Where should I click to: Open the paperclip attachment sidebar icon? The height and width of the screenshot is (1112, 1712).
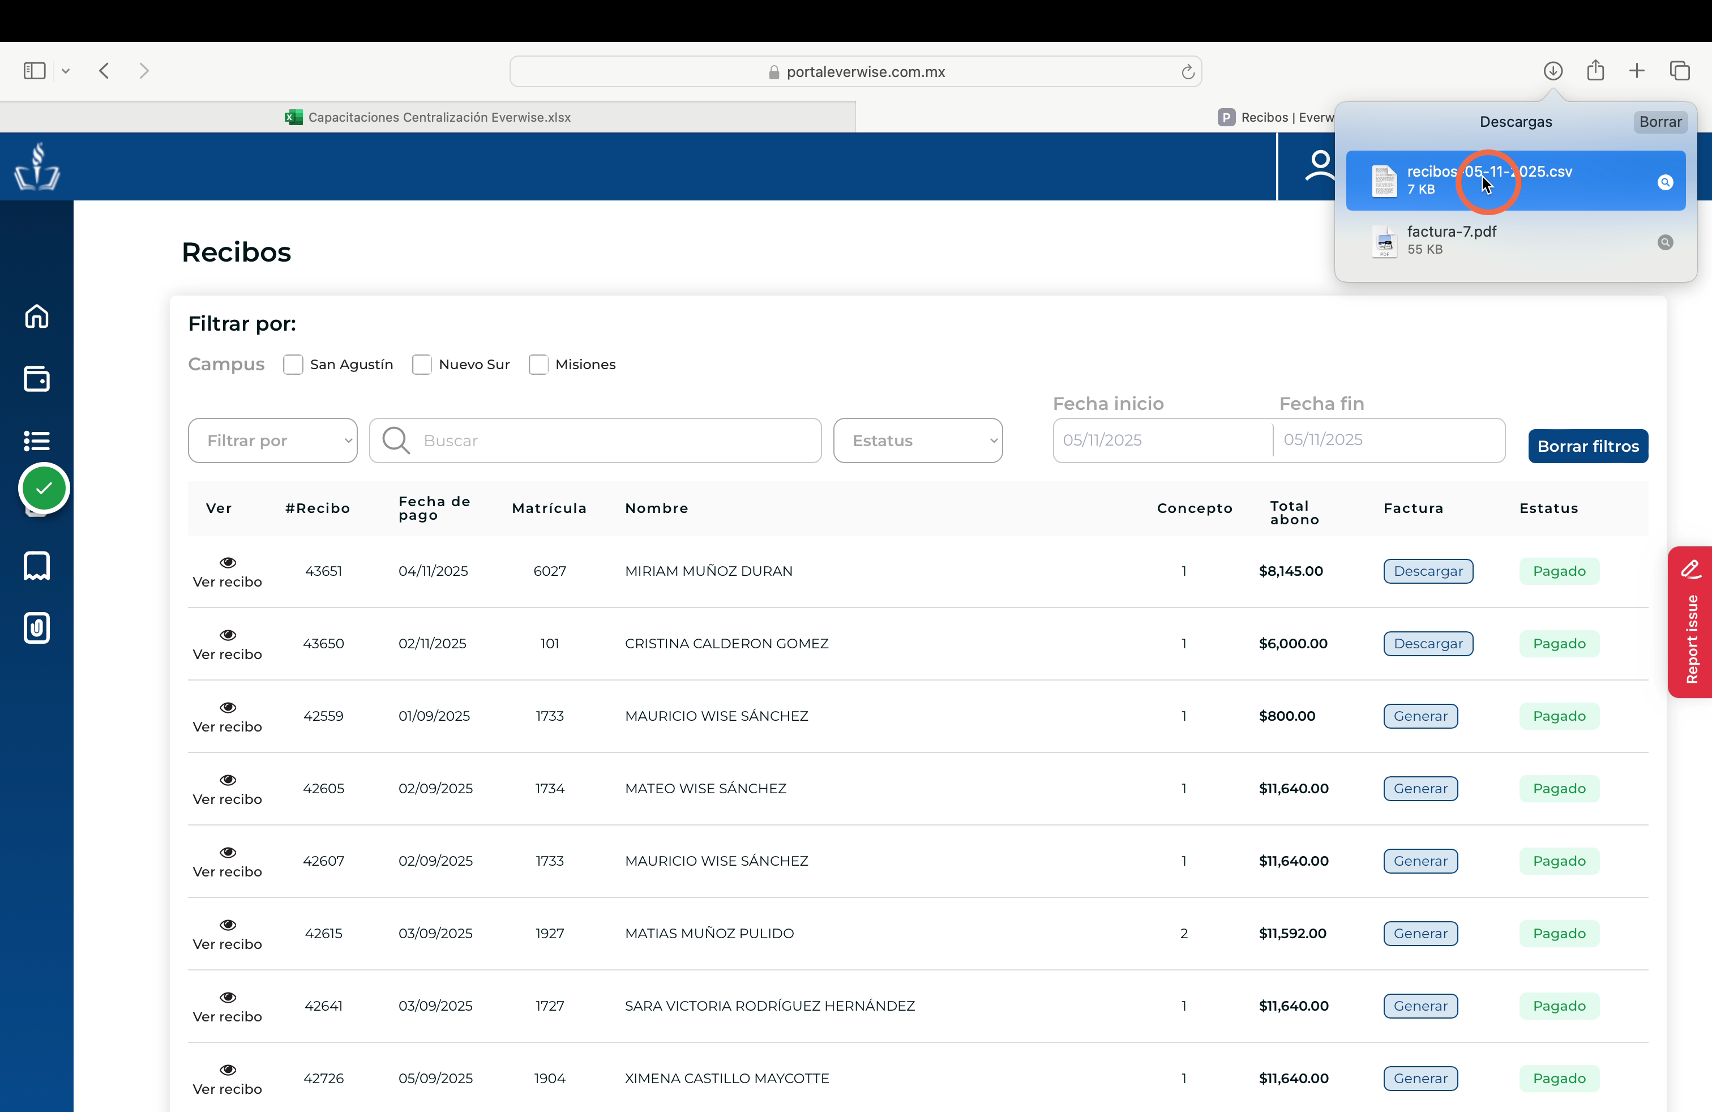[x=37, y=628]
